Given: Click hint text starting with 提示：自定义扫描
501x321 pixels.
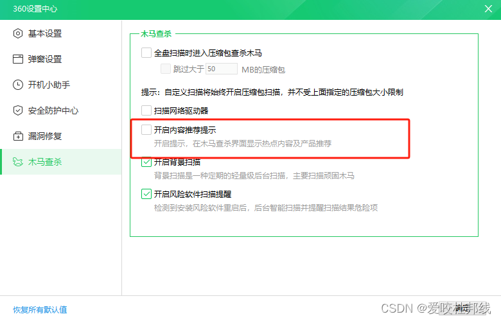Looking at the screenshot, I should pos(272,92).
